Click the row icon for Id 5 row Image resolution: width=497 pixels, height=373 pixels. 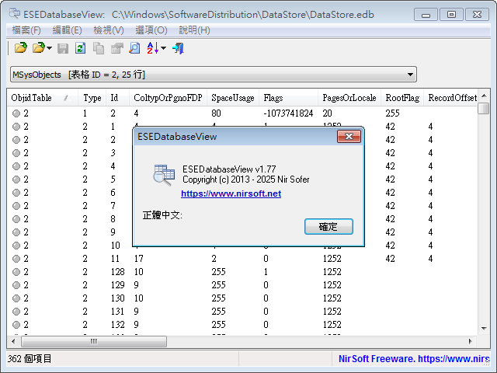16,180
